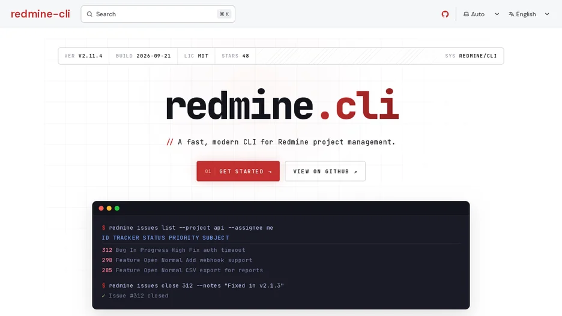The height and width of the screenshot is (316, 562).
Task: Open the English language dropdown
Action: coord(528,14)
